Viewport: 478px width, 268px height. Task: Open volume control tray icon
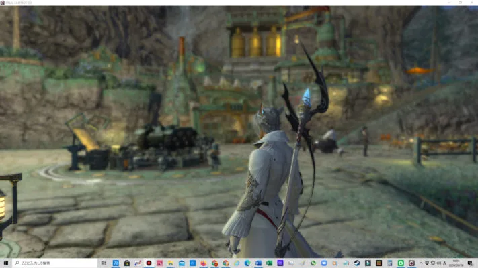439,263
